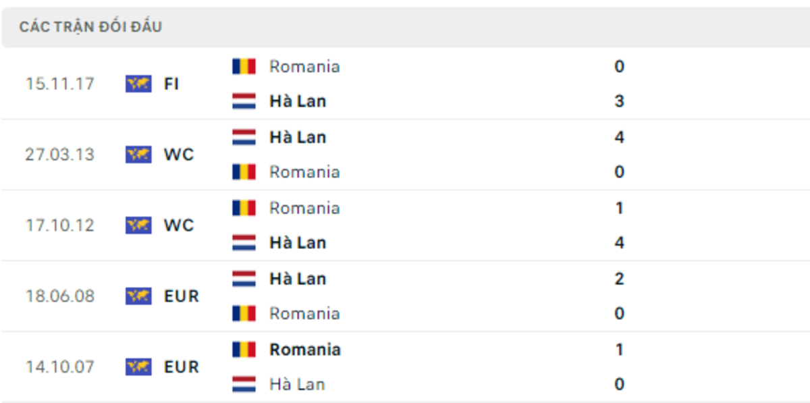Screen dimensions: 810x403
Task: Click the world icon for 17.10.12 WC
Action: (138, 225)
